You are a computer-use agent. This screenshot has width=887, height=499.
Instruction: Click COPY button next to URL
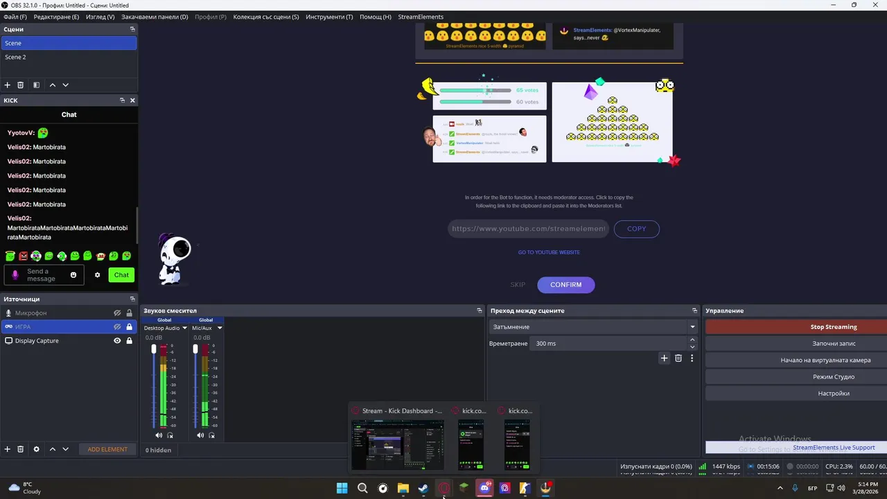coord(637,229)
